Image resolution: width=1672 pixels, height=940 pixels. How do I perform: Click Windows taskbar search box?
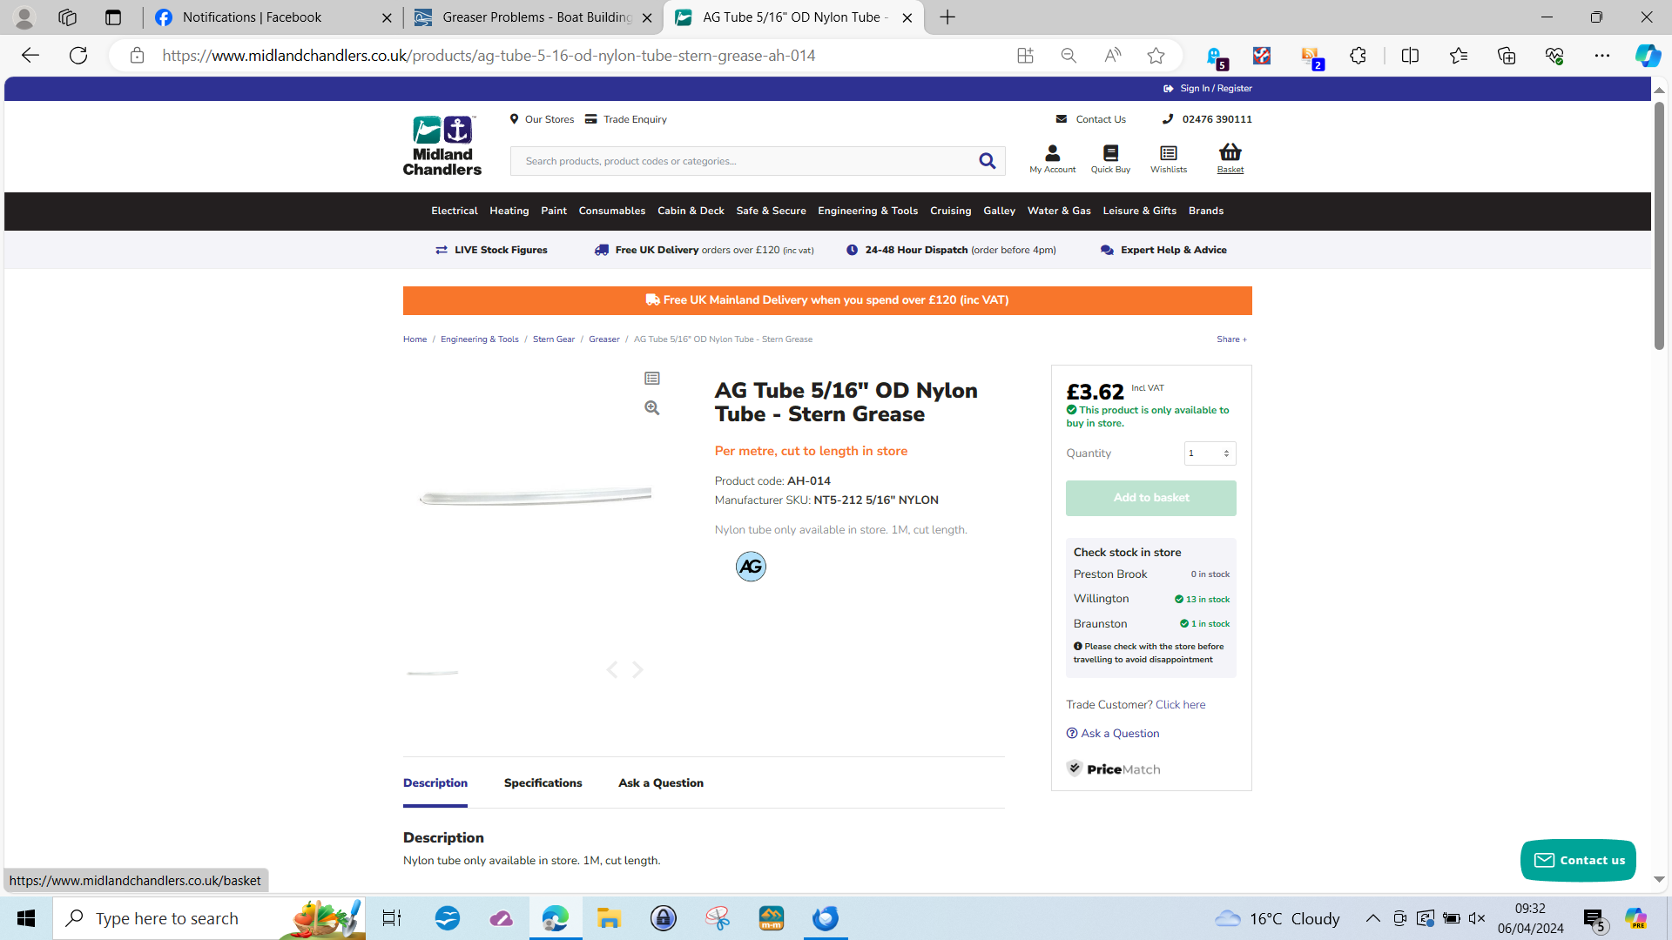tap(209, 918)
